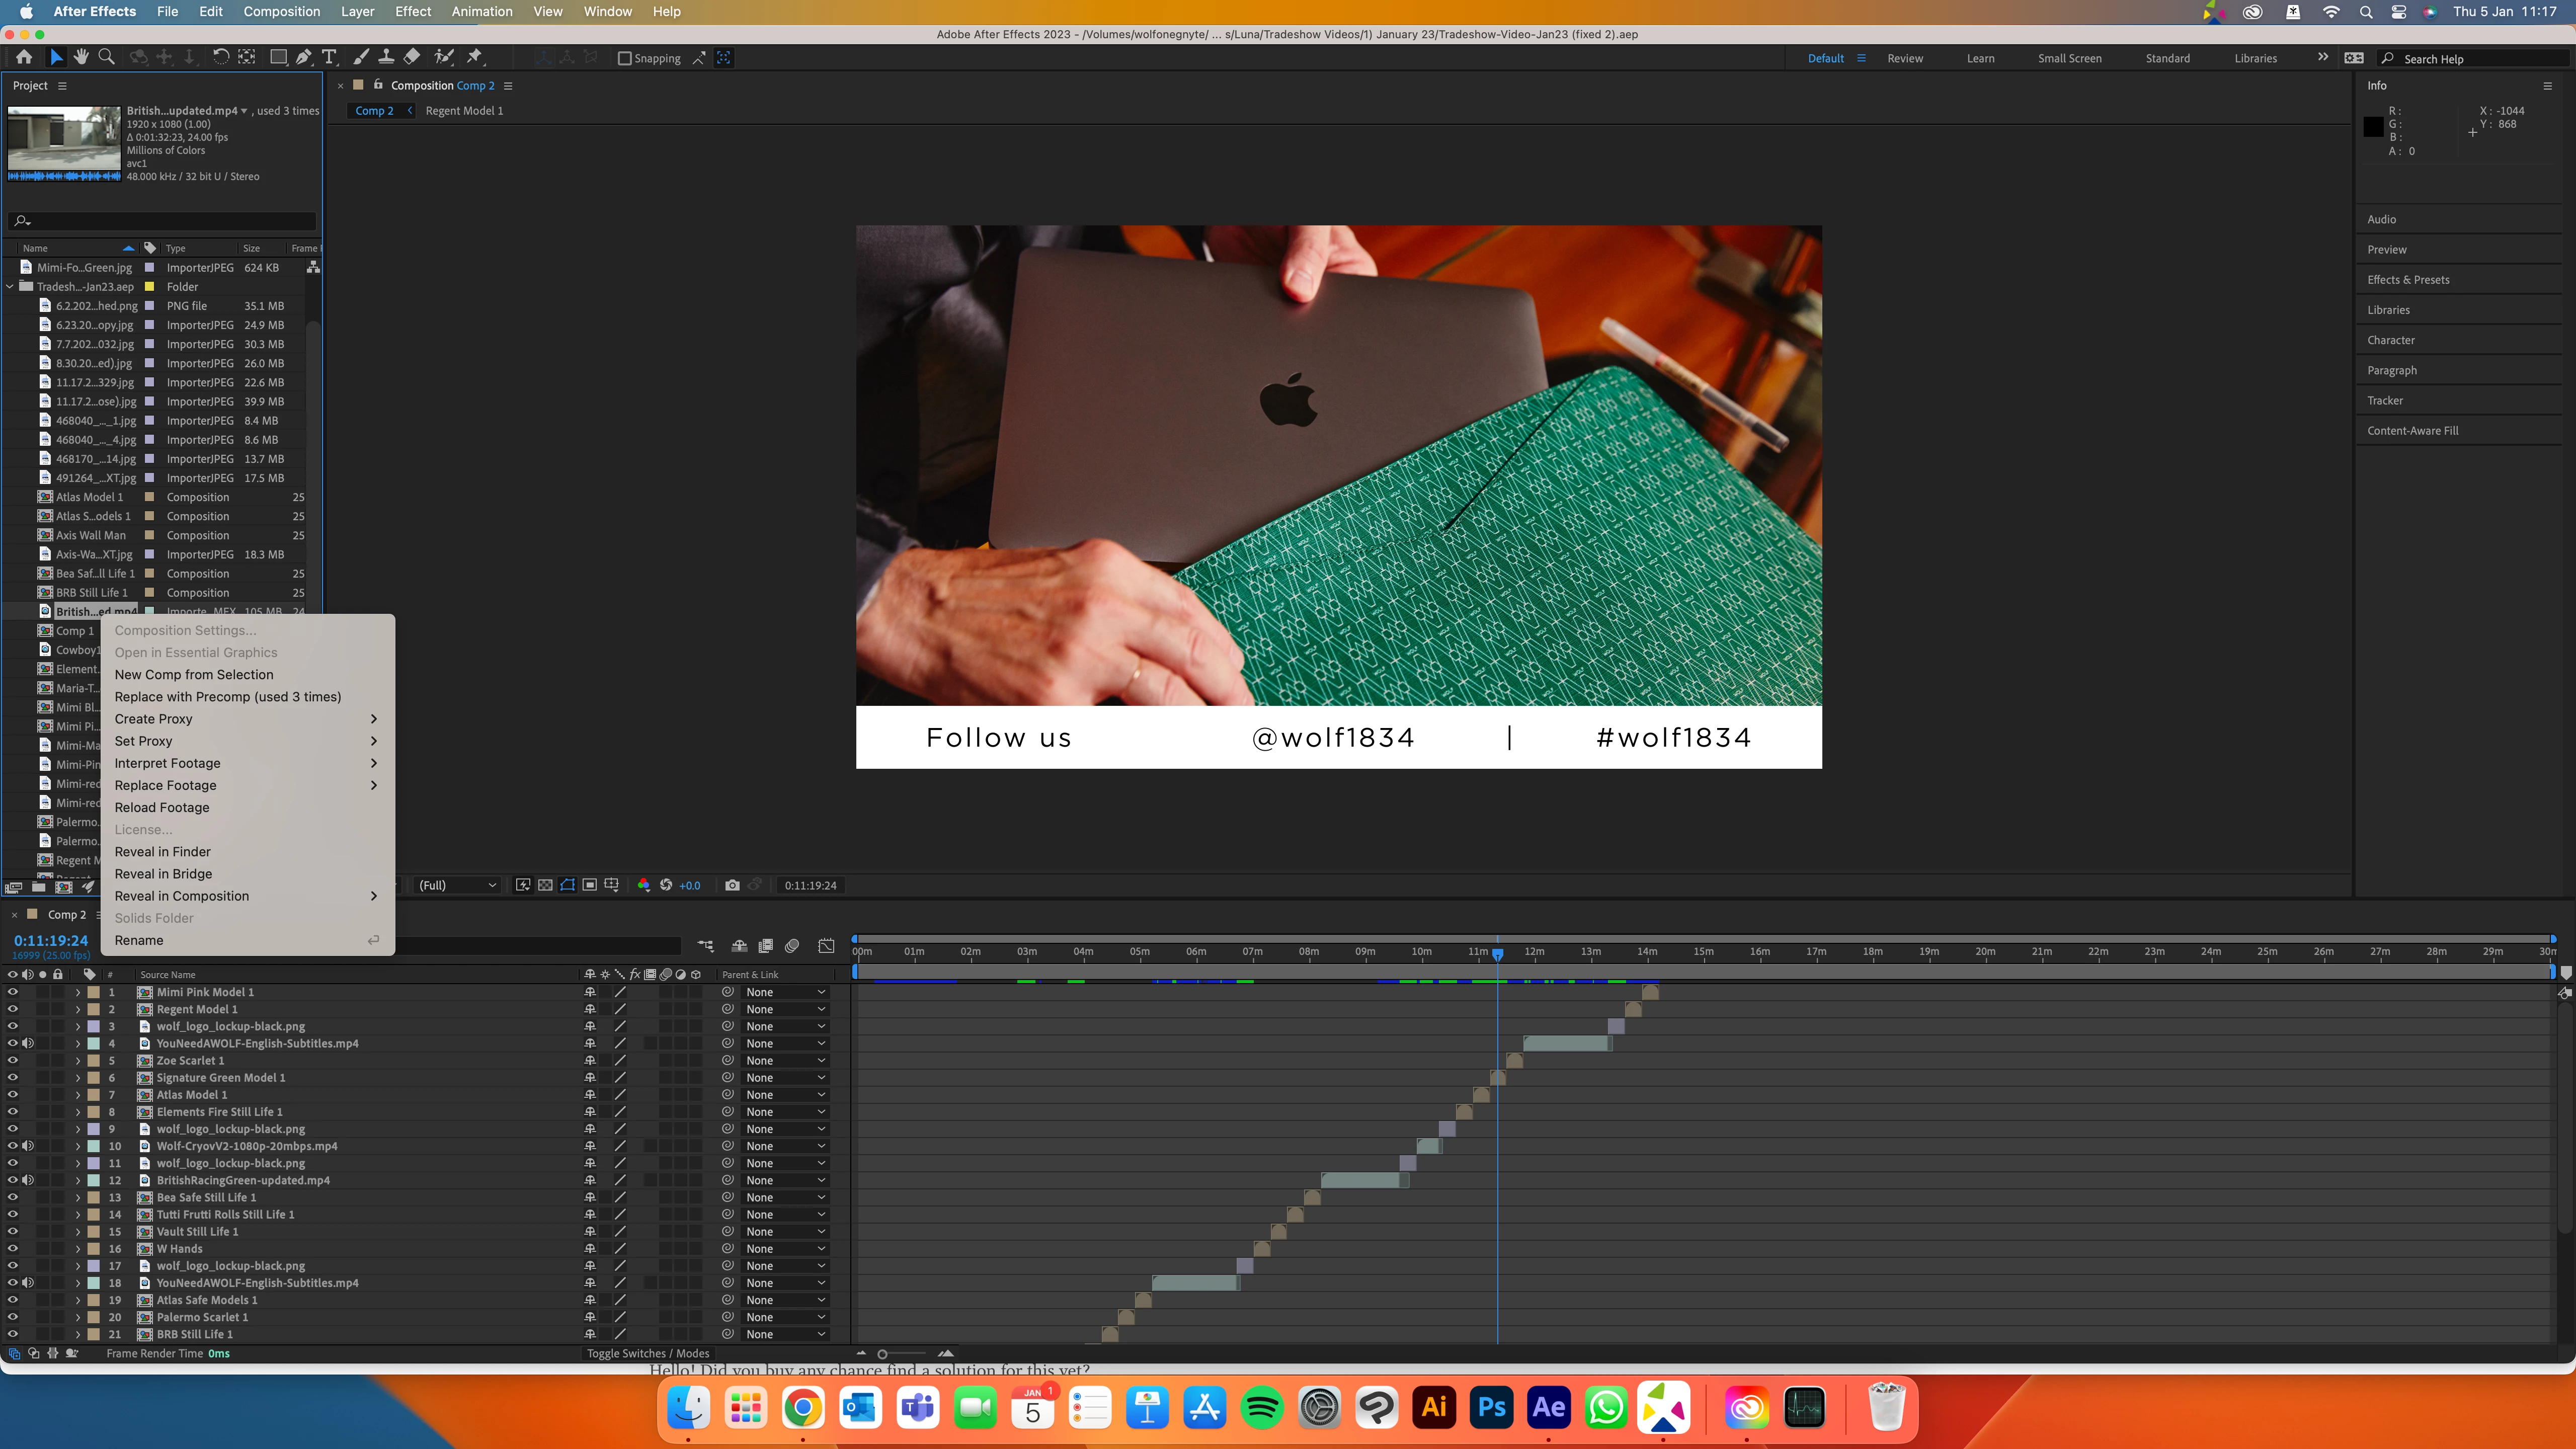Select the Zoom magnifier tool

tap(106, 58)
